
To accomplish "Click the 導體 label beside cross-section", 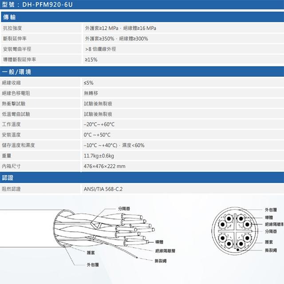I will coord(269,217).
